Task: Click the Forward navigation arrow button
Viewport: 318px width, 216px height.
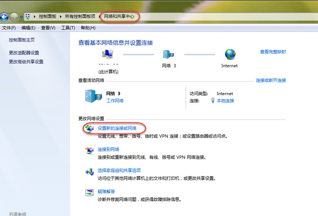Action: (x=14, y=17)
